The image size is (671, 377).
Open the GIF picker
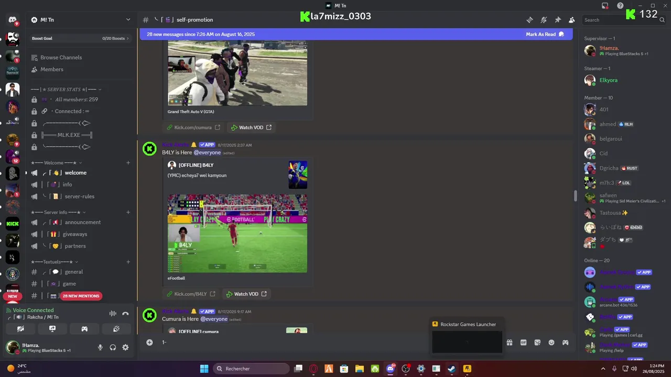coord(523,342)
